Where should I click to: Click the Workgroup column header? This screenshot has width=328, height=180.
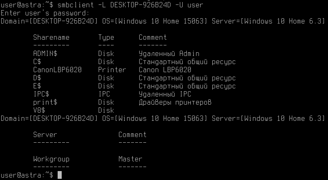[x=51, y=159]
